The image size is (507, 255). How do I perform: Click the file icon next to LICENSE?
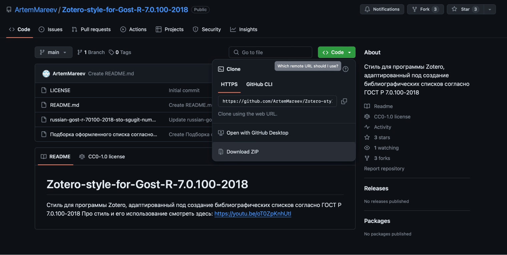[44, 90]
